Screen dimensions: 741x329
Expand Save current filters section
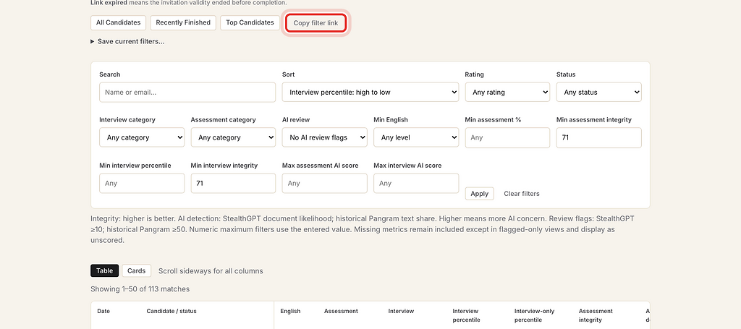coord(127,41)
